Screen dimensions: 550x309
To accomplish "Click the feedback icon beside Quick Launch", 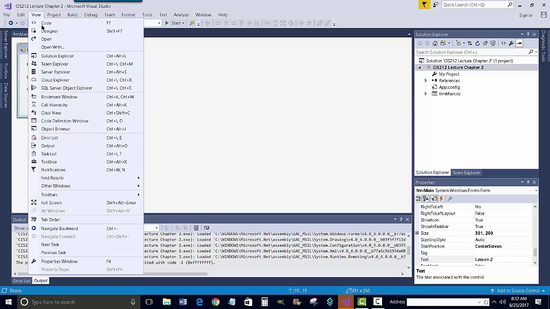I will coord(435,5).
